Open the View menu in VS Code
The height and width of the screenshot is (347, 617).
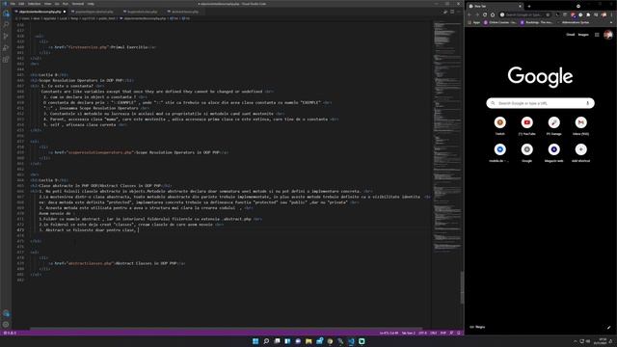[x=47, y=4]
